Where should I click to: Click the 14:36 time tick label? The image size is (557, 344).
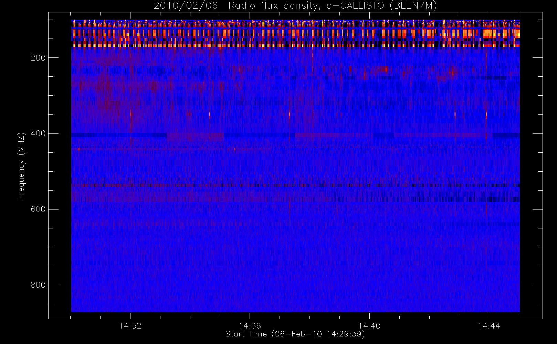[x=250, y=326]
